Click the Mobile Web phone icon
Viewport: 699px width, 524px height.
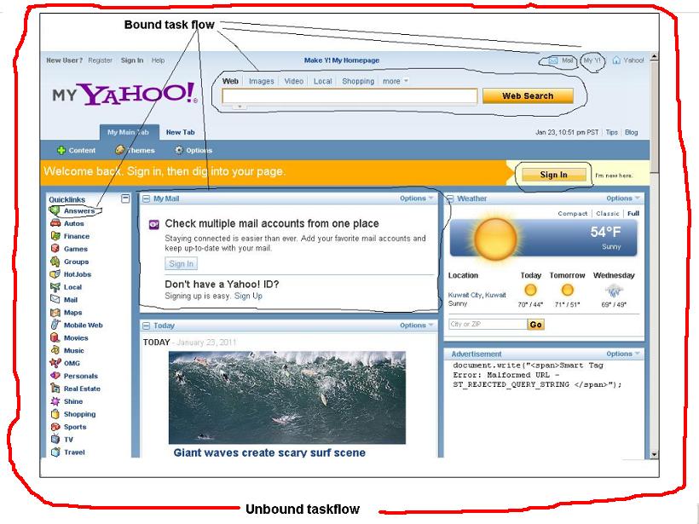[55, 325]
